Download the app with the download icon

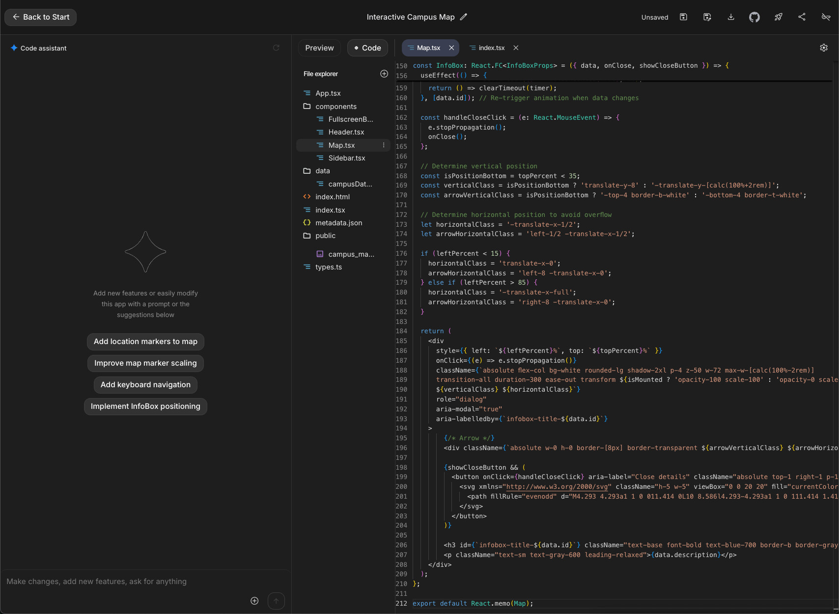tap(731, 17)
